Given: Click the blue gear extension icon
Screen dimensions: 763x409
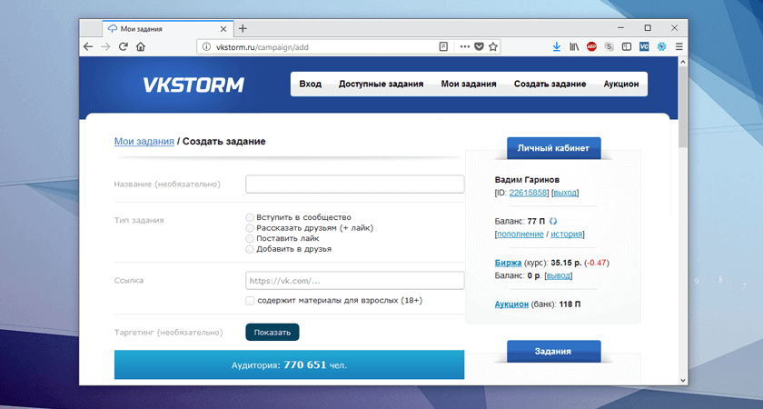Looking at the screenshot, I should [x=662, y=46].
